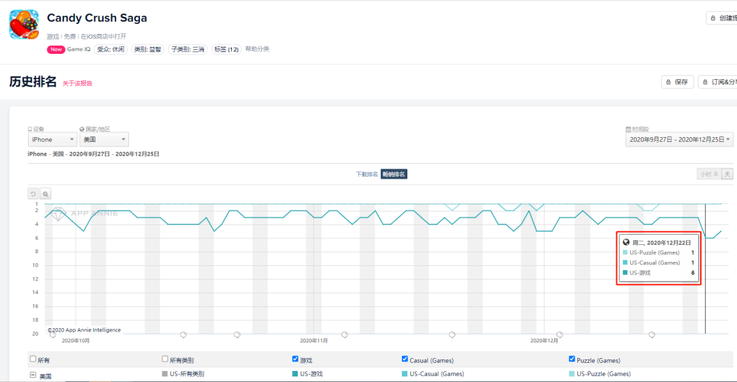Select the 天 granularity button
This screenshot has width=737, height=382.
pos(727,175)
